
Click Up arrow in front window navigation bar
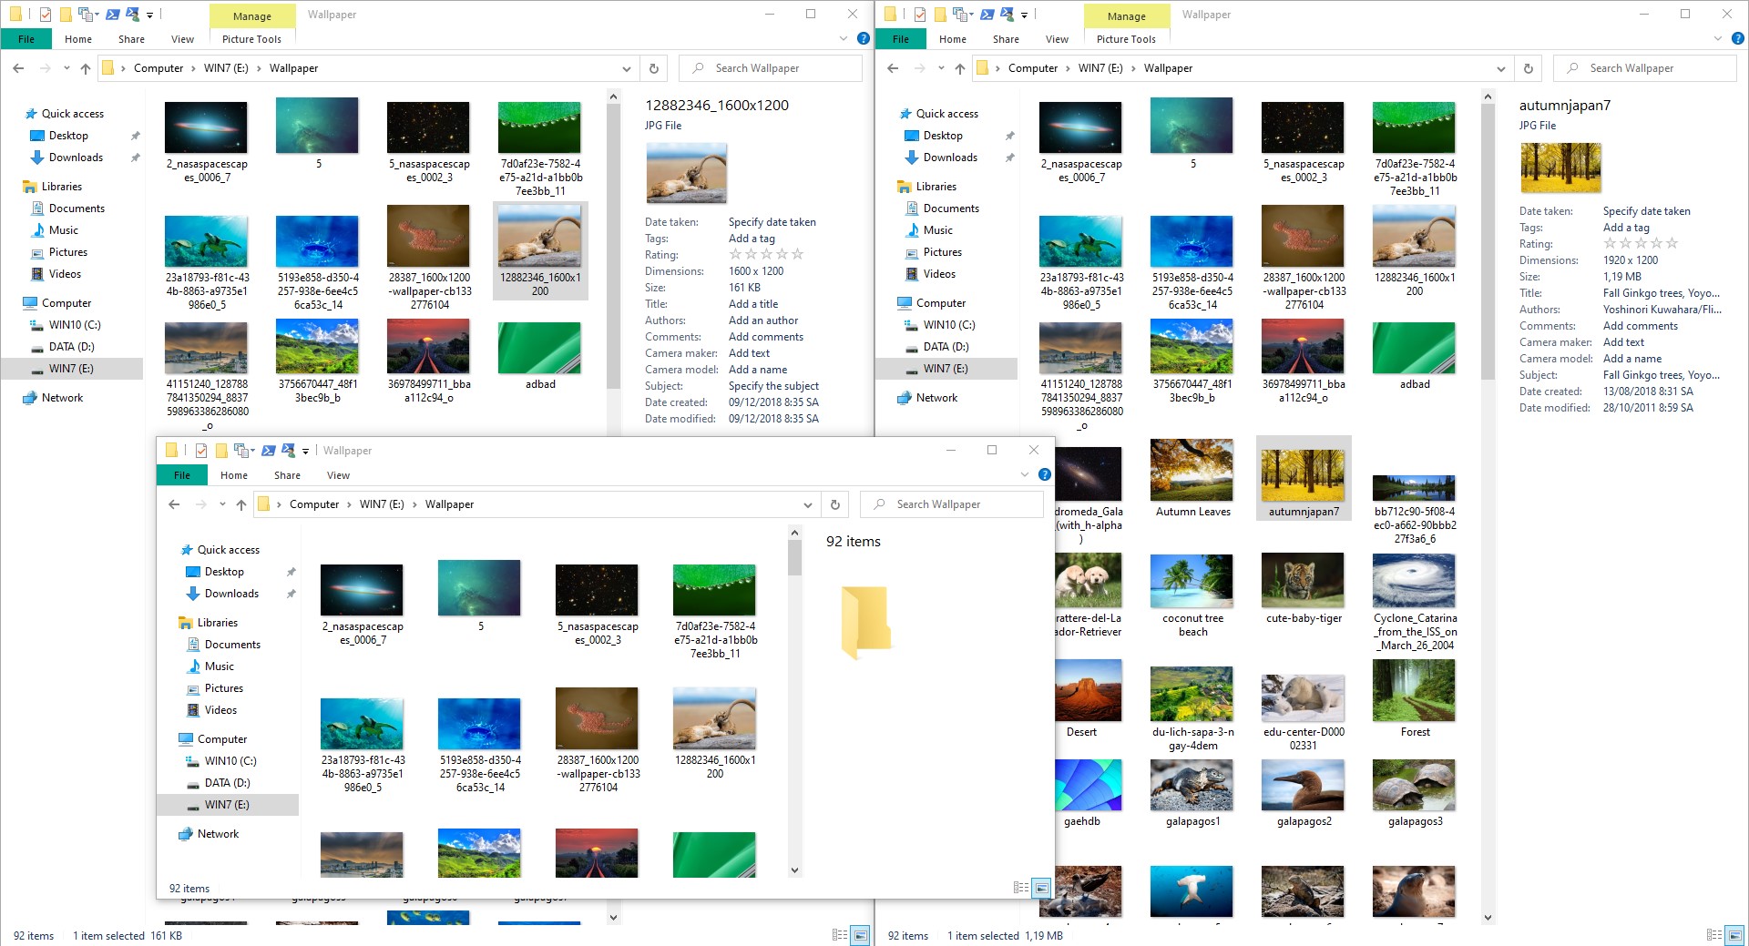pyautogui.click(x=241, y=504)
